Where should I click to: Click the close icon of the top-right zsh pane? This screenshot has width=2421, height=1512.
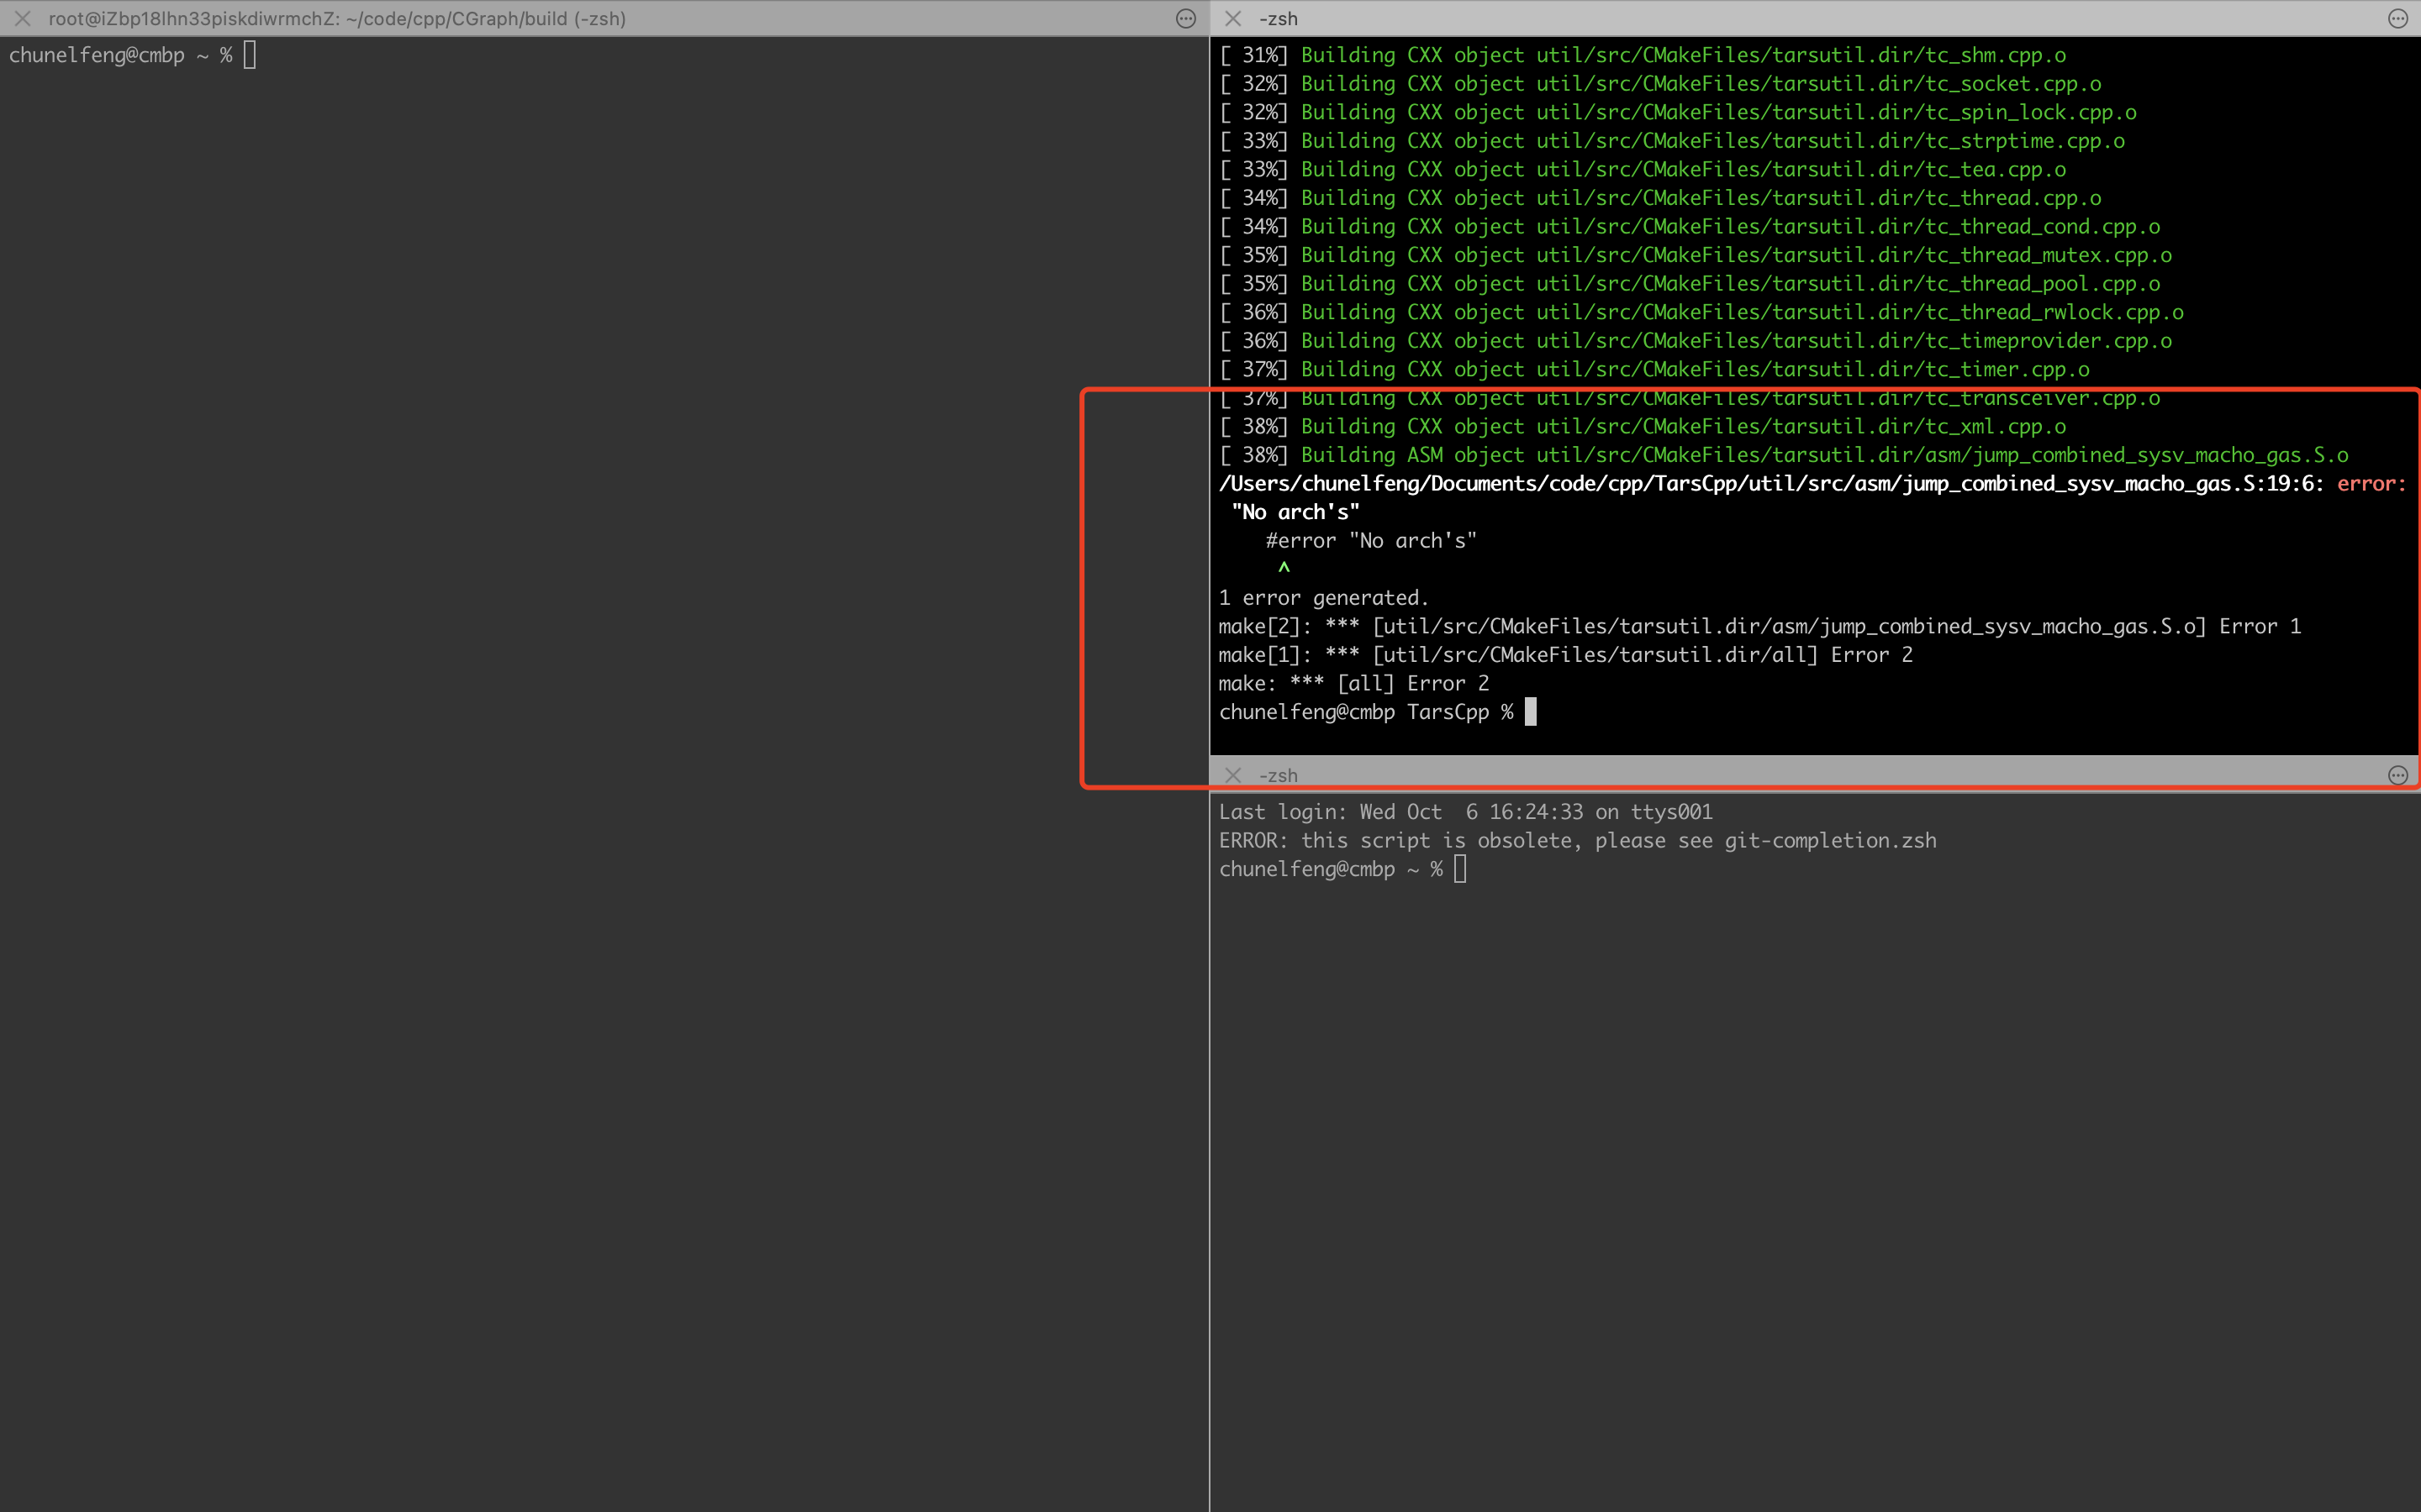[1232, 18]
